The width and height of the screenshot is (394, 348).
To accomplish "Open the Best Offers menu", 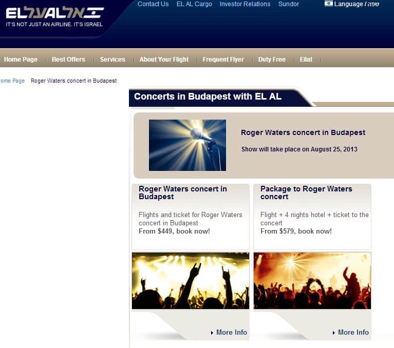I will pos(68,60).
